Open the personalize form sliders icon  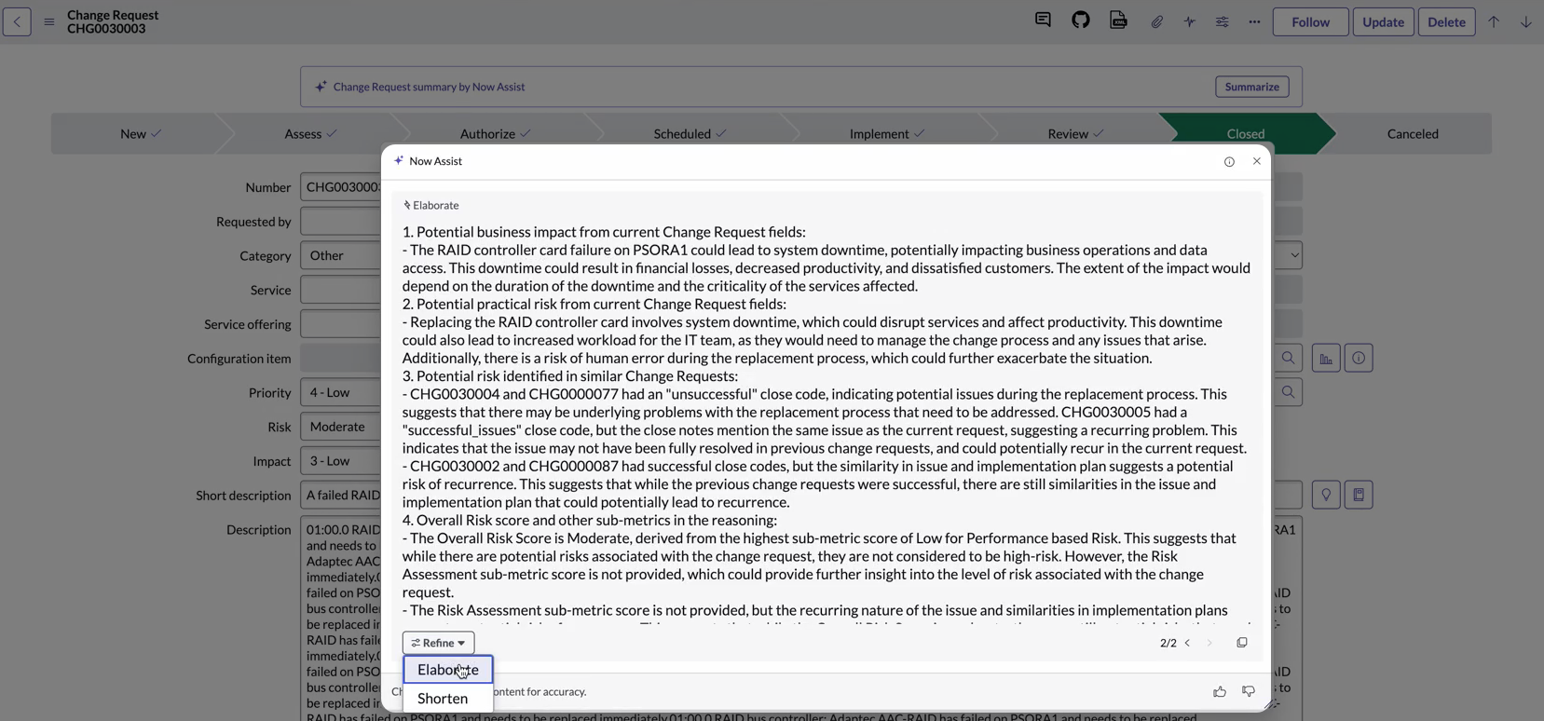[x=1222, y=21]
